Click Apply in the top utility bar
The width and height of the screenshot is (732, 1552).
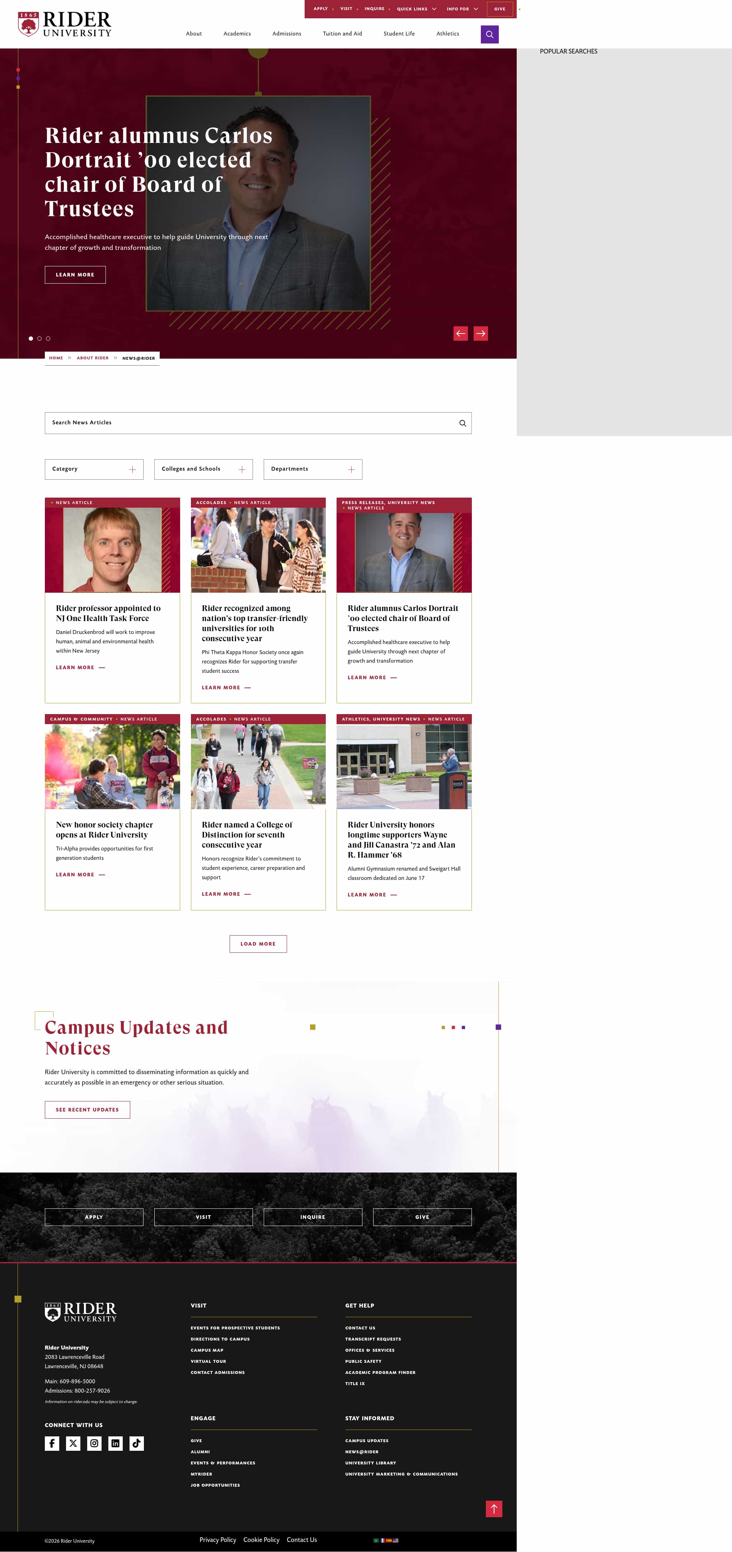click(x=321, y=9)
